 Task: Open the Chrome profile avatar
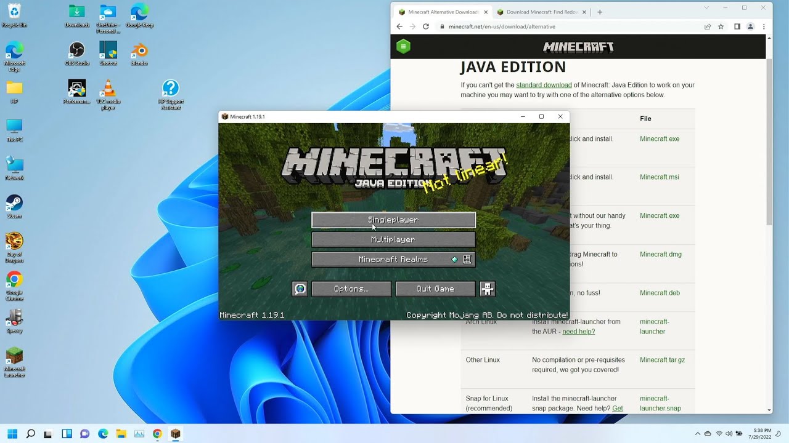click(x=750, y=26)
